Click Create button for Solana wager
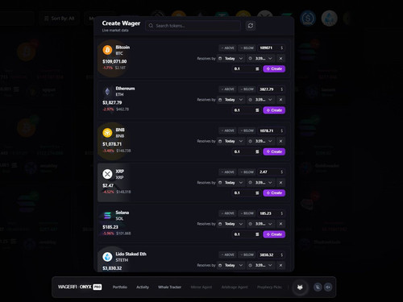Screen dimensions: 403x302 click(x=274, y=234)
